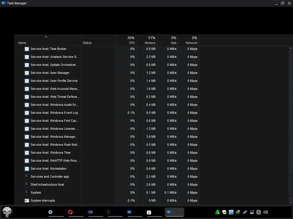Sort processes by Memory column
Image resolution: width=293 pixels, height=219 pixels.
[147, 40]
